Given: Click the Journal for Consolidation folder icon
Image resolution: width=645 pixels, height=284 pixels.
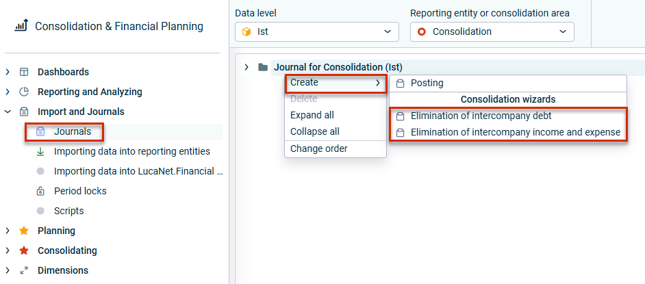Looking at the screenshot, I should [x=263, y=67].
